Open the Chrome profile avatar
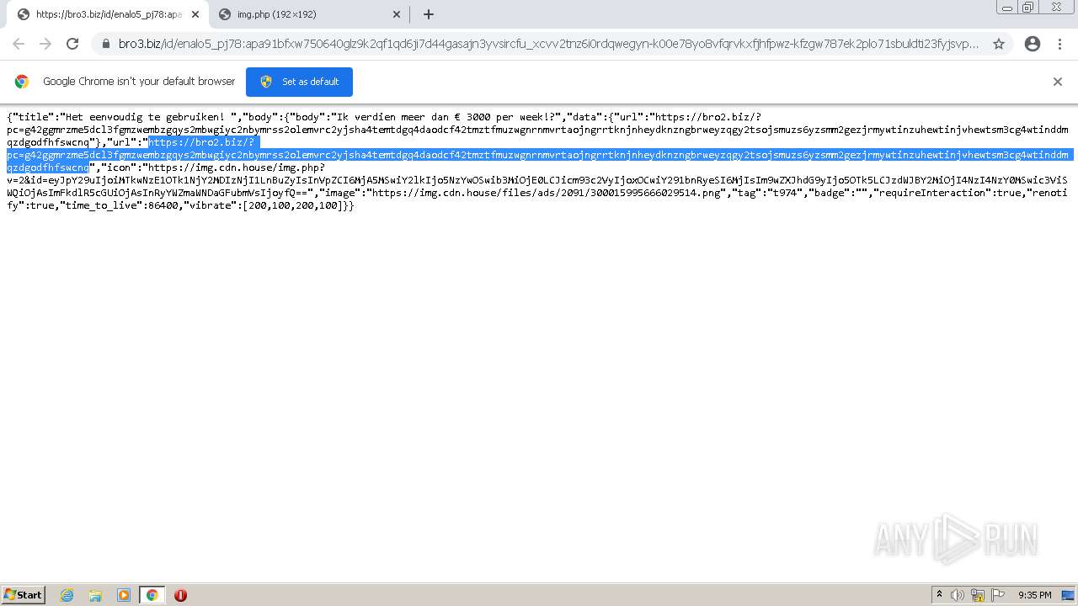 [x=1033, y=44]
